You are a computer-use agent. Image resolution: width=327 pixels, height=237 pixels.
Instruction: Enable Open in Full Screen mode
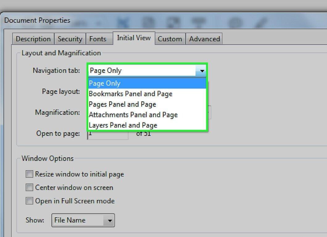coord(29,201)
